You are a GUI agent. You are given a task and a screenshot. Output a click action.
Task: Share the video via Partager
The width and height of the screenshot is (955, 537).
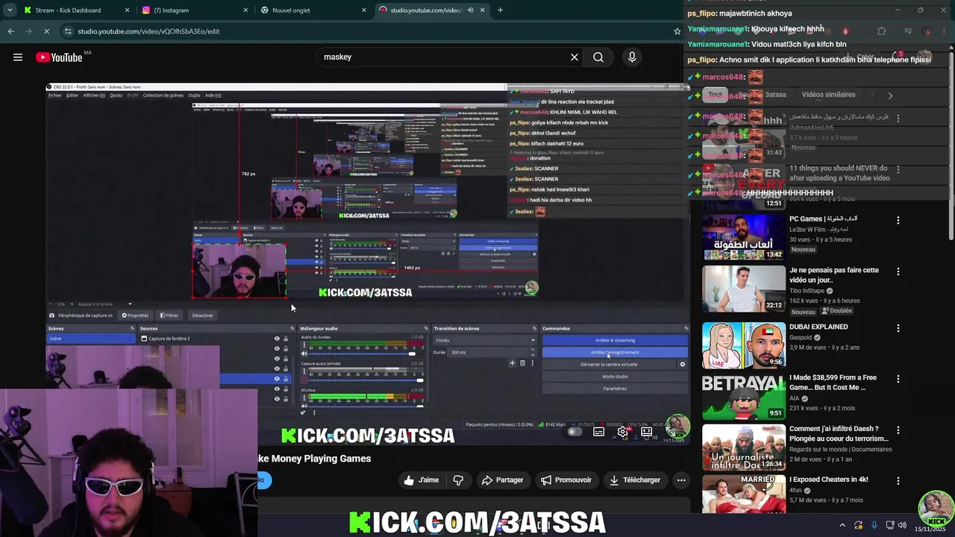[x=503, y=480]
